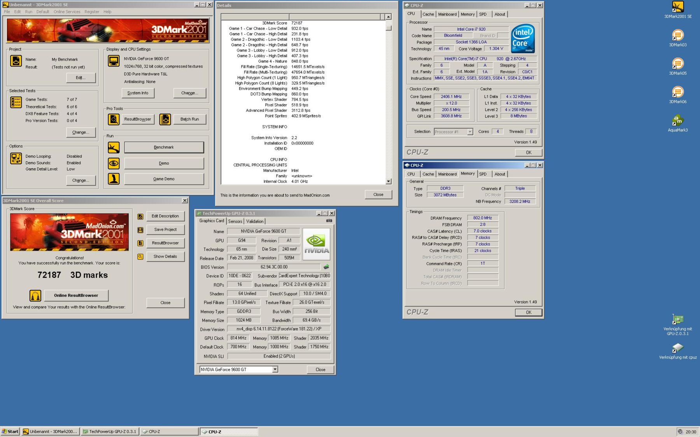
Task: Open GPU-Z 0.3.1 desktop shortcut
Action: coord(677,325)
